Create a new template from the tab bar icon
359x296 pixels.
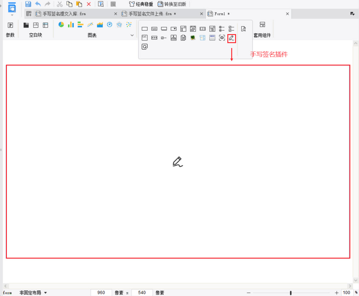tap(29, 13)
